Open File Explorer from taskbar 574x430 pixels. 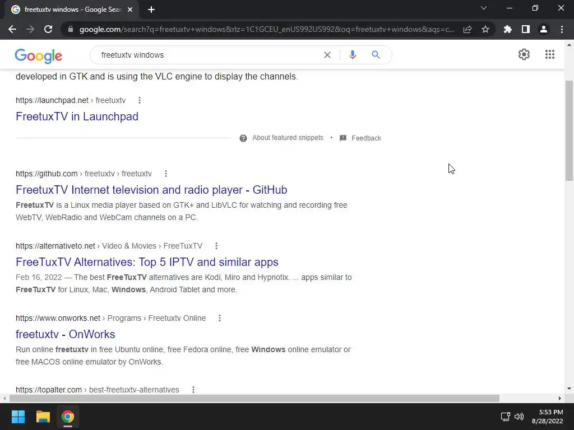point(43,417)
